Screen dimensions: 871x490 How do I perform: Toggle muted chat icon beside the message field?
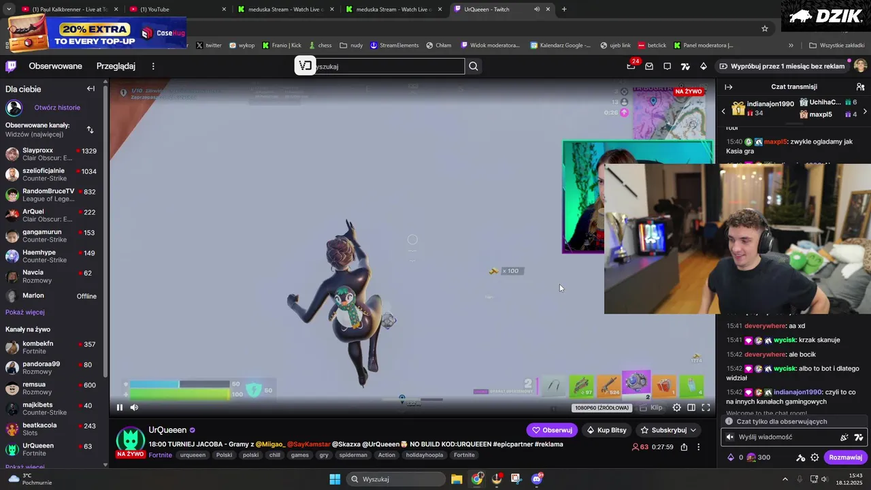tap(730, 437)
